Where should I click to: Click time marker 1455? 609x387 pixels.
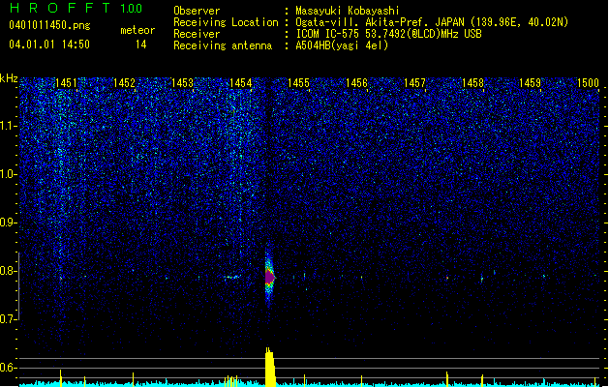click(x=298, y=82)
